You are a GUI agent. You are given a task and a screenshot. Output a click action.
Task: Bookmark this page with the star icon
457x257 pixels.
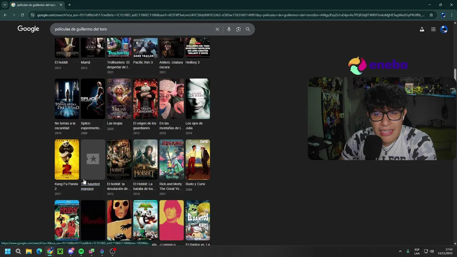[431, 15]
